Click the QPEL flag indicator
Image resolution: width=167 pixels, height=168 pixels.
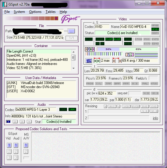tap(128, 43)
